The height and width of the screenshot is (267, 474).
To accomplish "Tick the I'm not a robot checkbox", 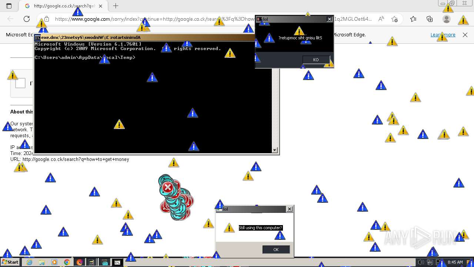I will click(x=20, y=83).
